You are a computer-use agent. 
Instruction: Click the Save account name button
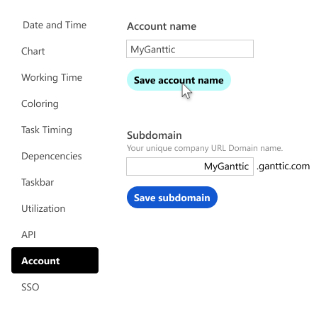(x=179, y=80)
